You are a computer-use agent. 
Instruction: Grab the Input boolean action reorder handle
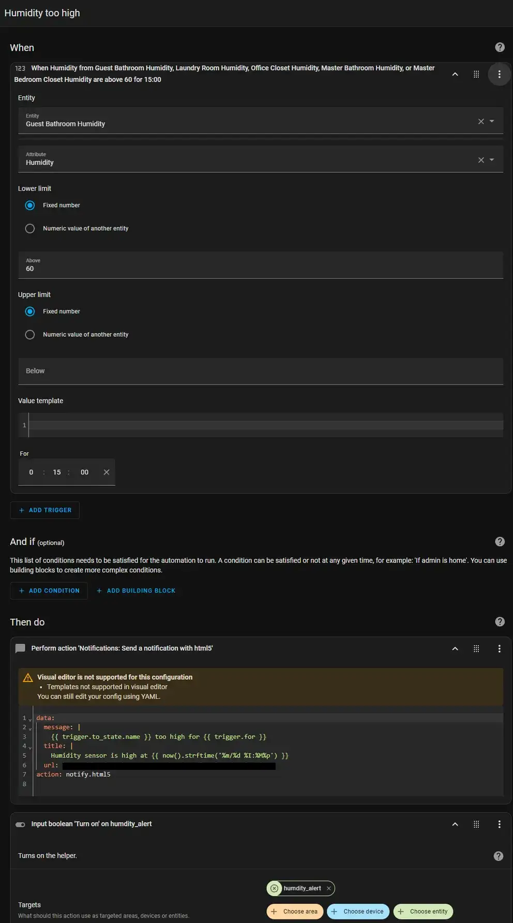coord(476,824)
